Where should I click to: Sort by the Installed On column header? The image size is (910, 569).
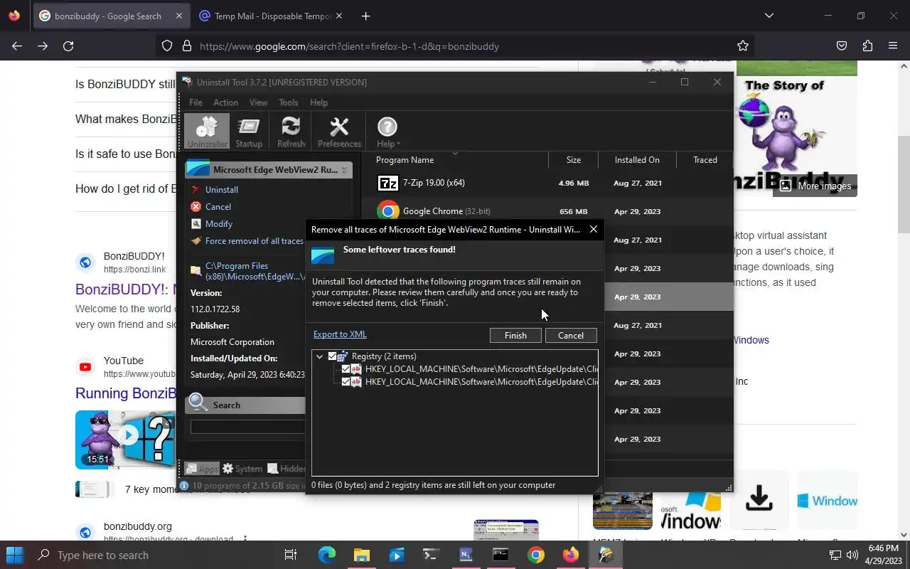637,160
